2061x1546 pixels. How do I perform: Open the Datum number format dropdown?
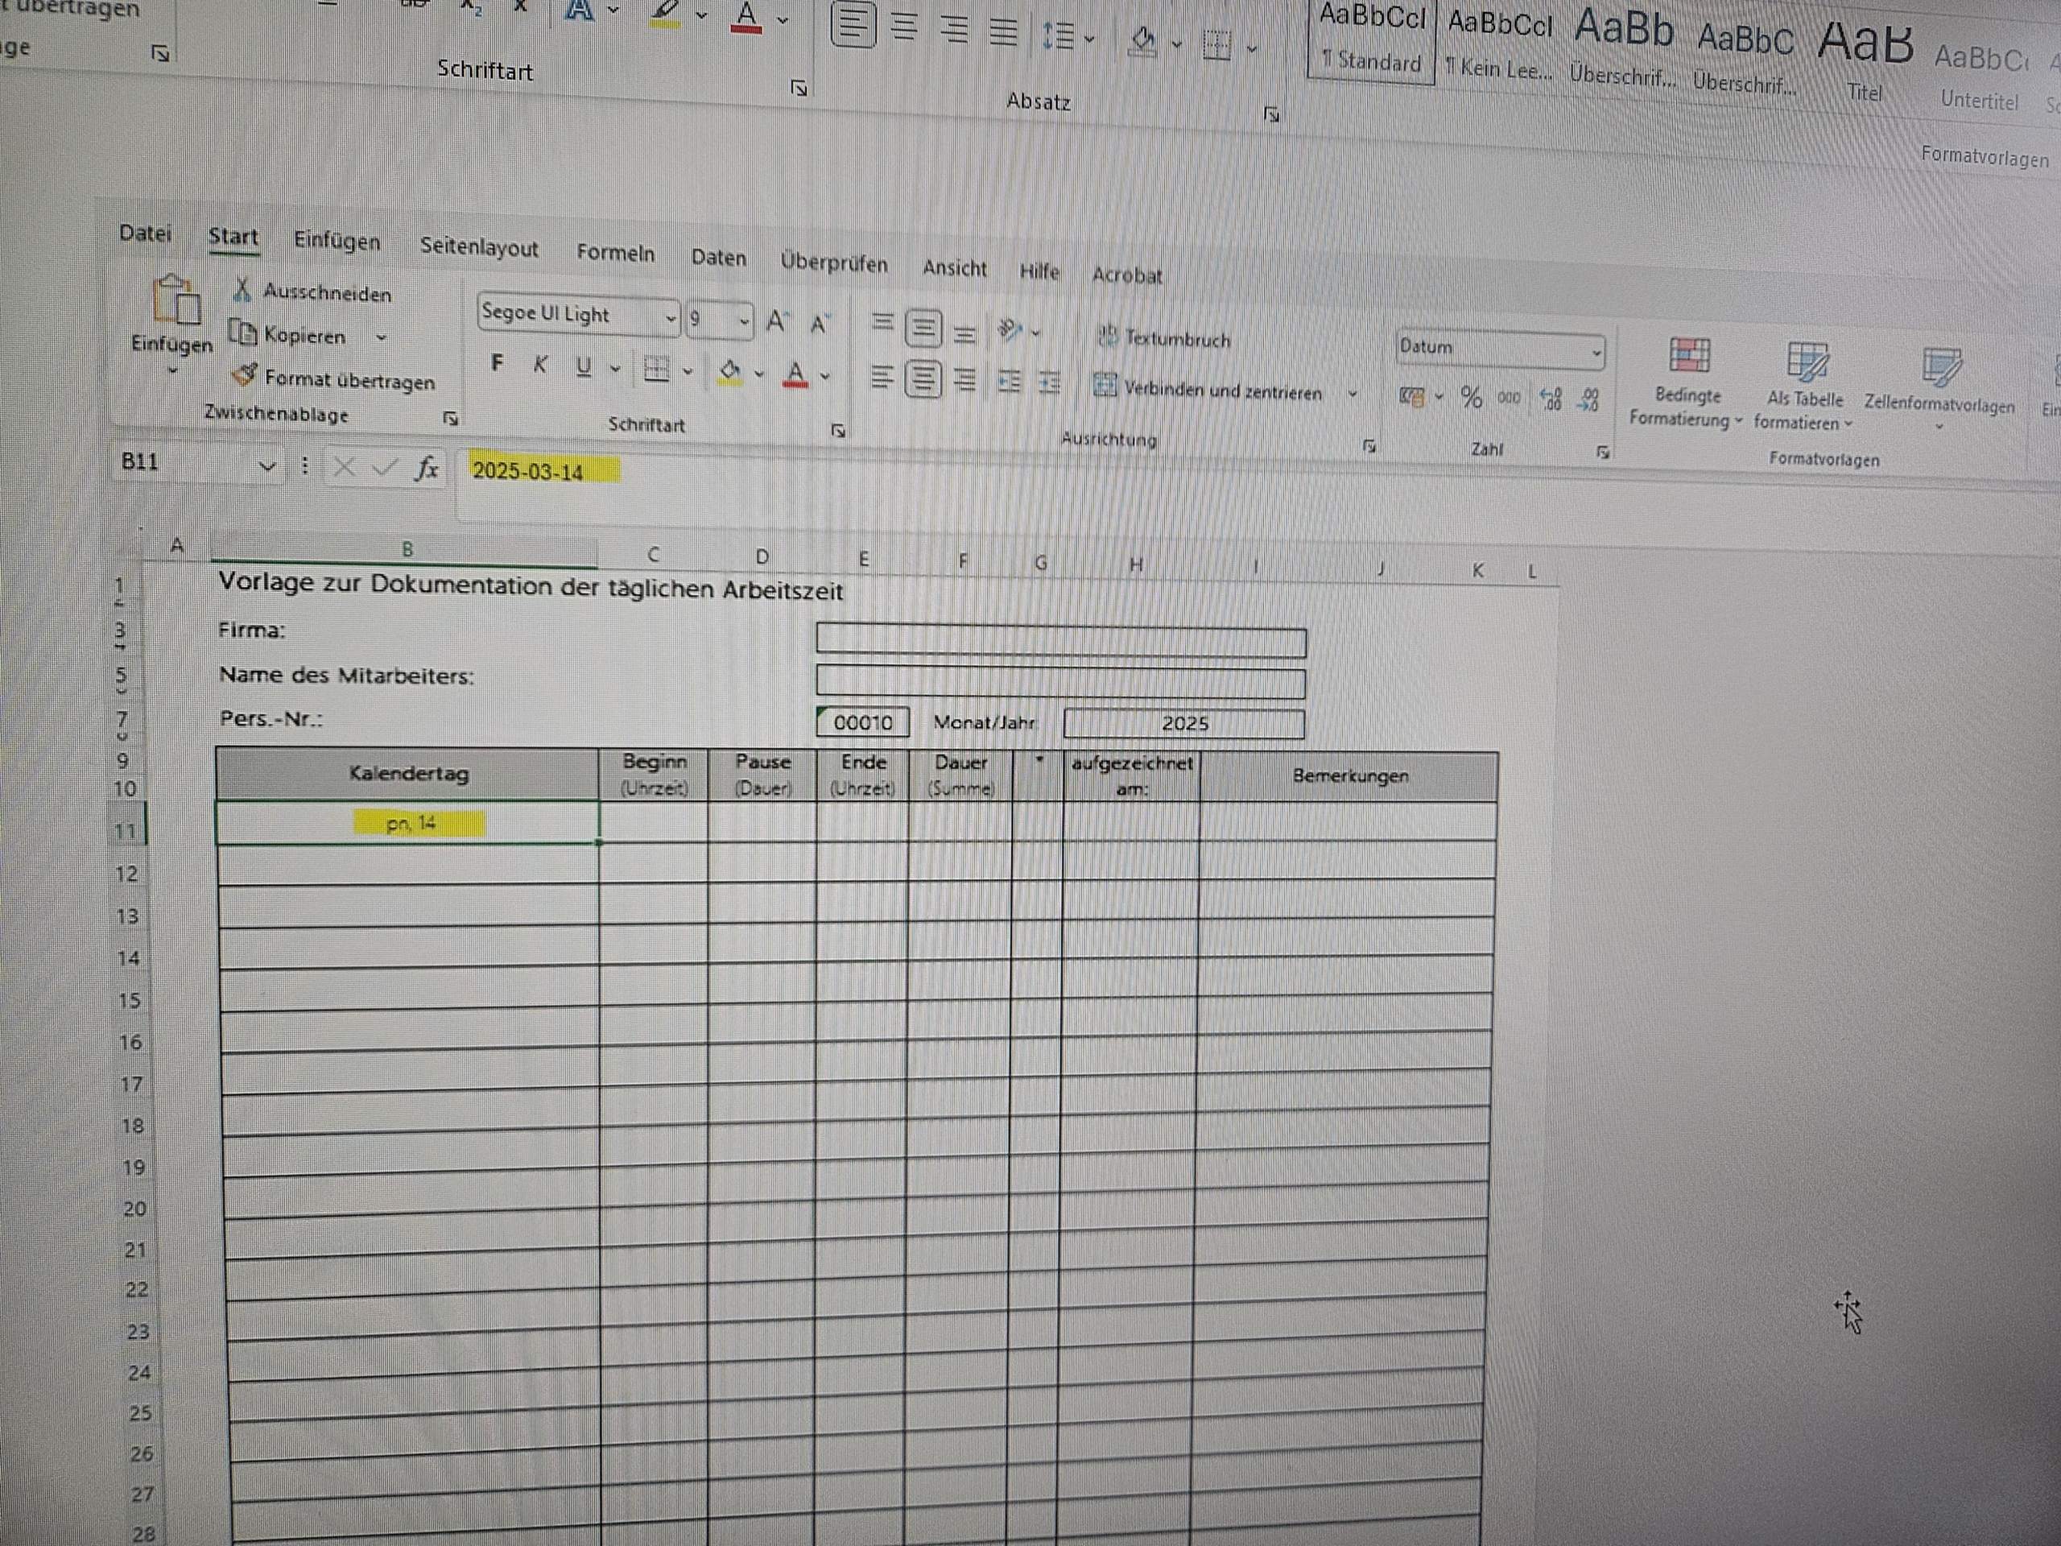tap(1595, 352)
